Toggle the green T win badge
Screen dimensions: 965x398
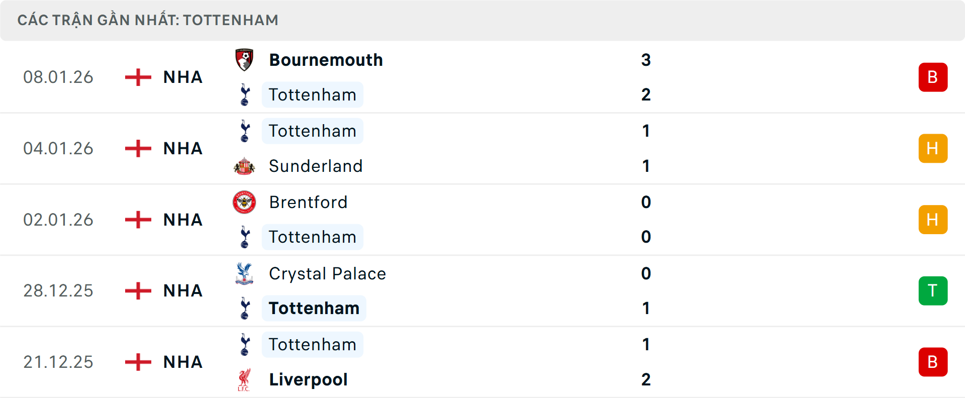click(x=933, y=290)
